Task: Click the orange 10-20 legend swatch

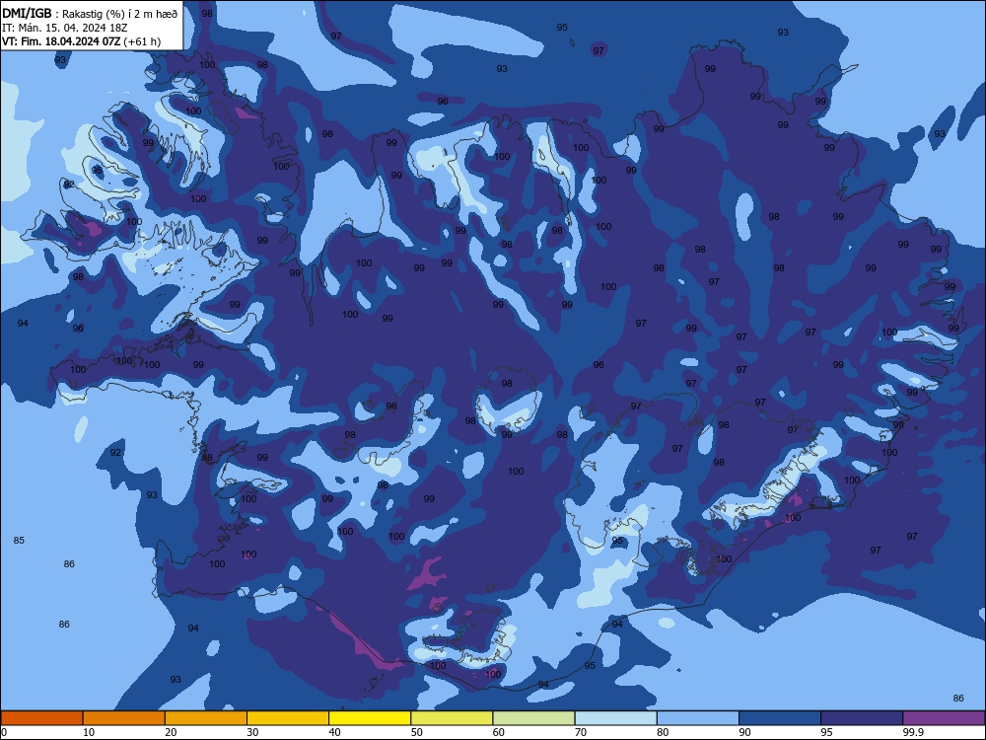Action: tap(124, 718)
